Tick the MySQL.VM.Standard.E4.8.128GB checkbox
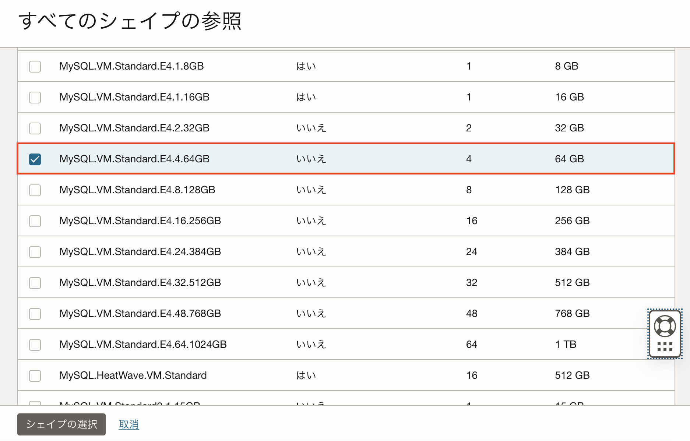 pos(35,190)
